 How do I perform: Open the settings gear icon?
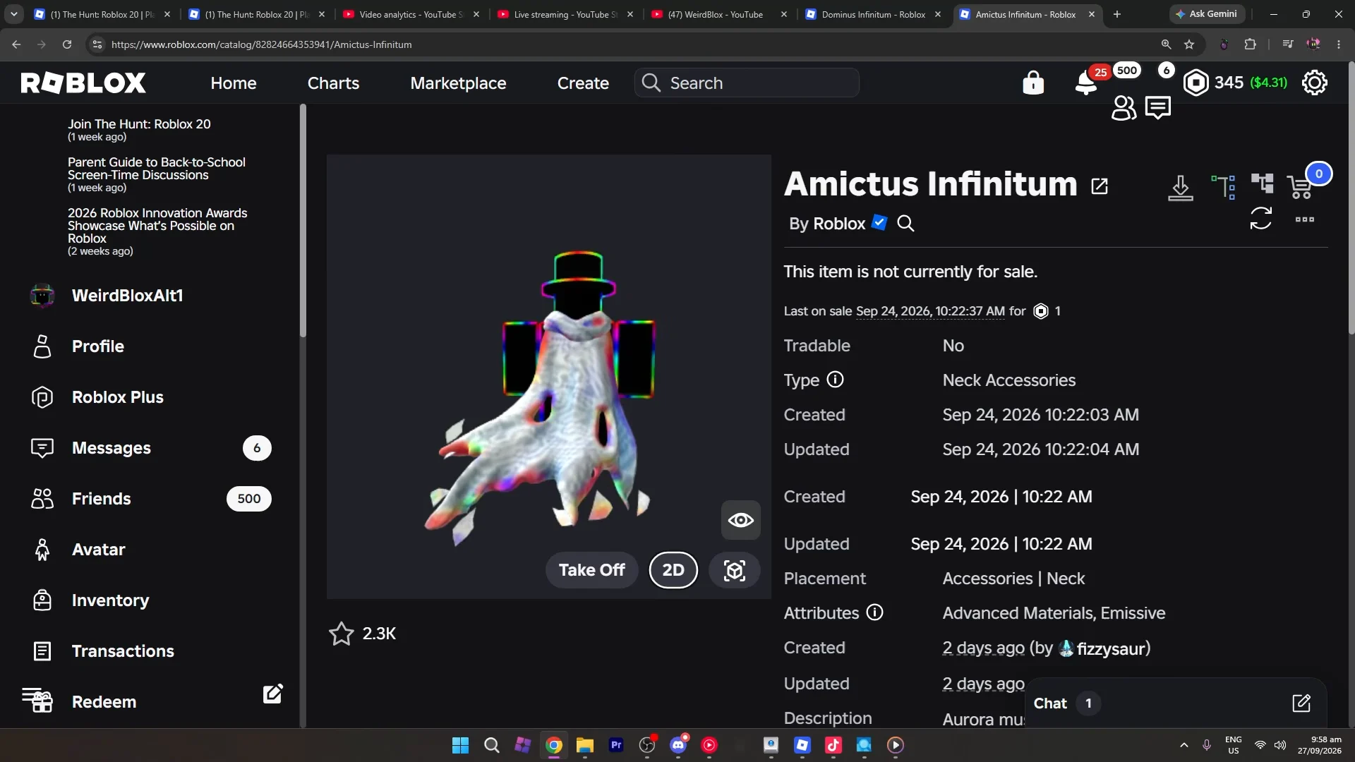point(1314,83)
